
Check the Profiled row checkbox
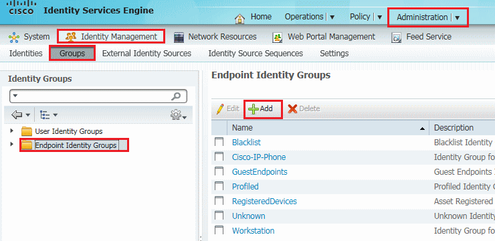coord(219,186)
